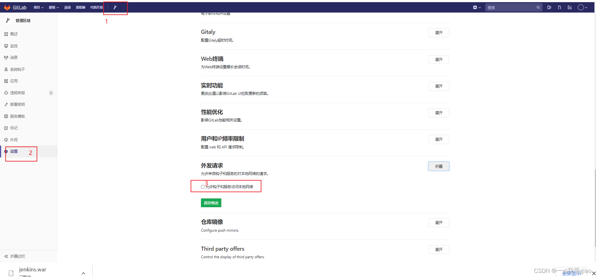Click the 管理区域 header link
This screenshot has width=596, height=277.
pos(23,21)
